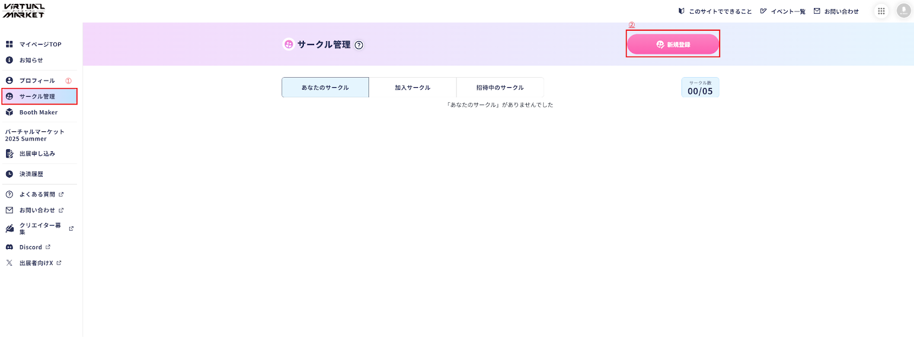Open 出展申し込み in the sidebar
914x337 pixels.
click(37, 154)
